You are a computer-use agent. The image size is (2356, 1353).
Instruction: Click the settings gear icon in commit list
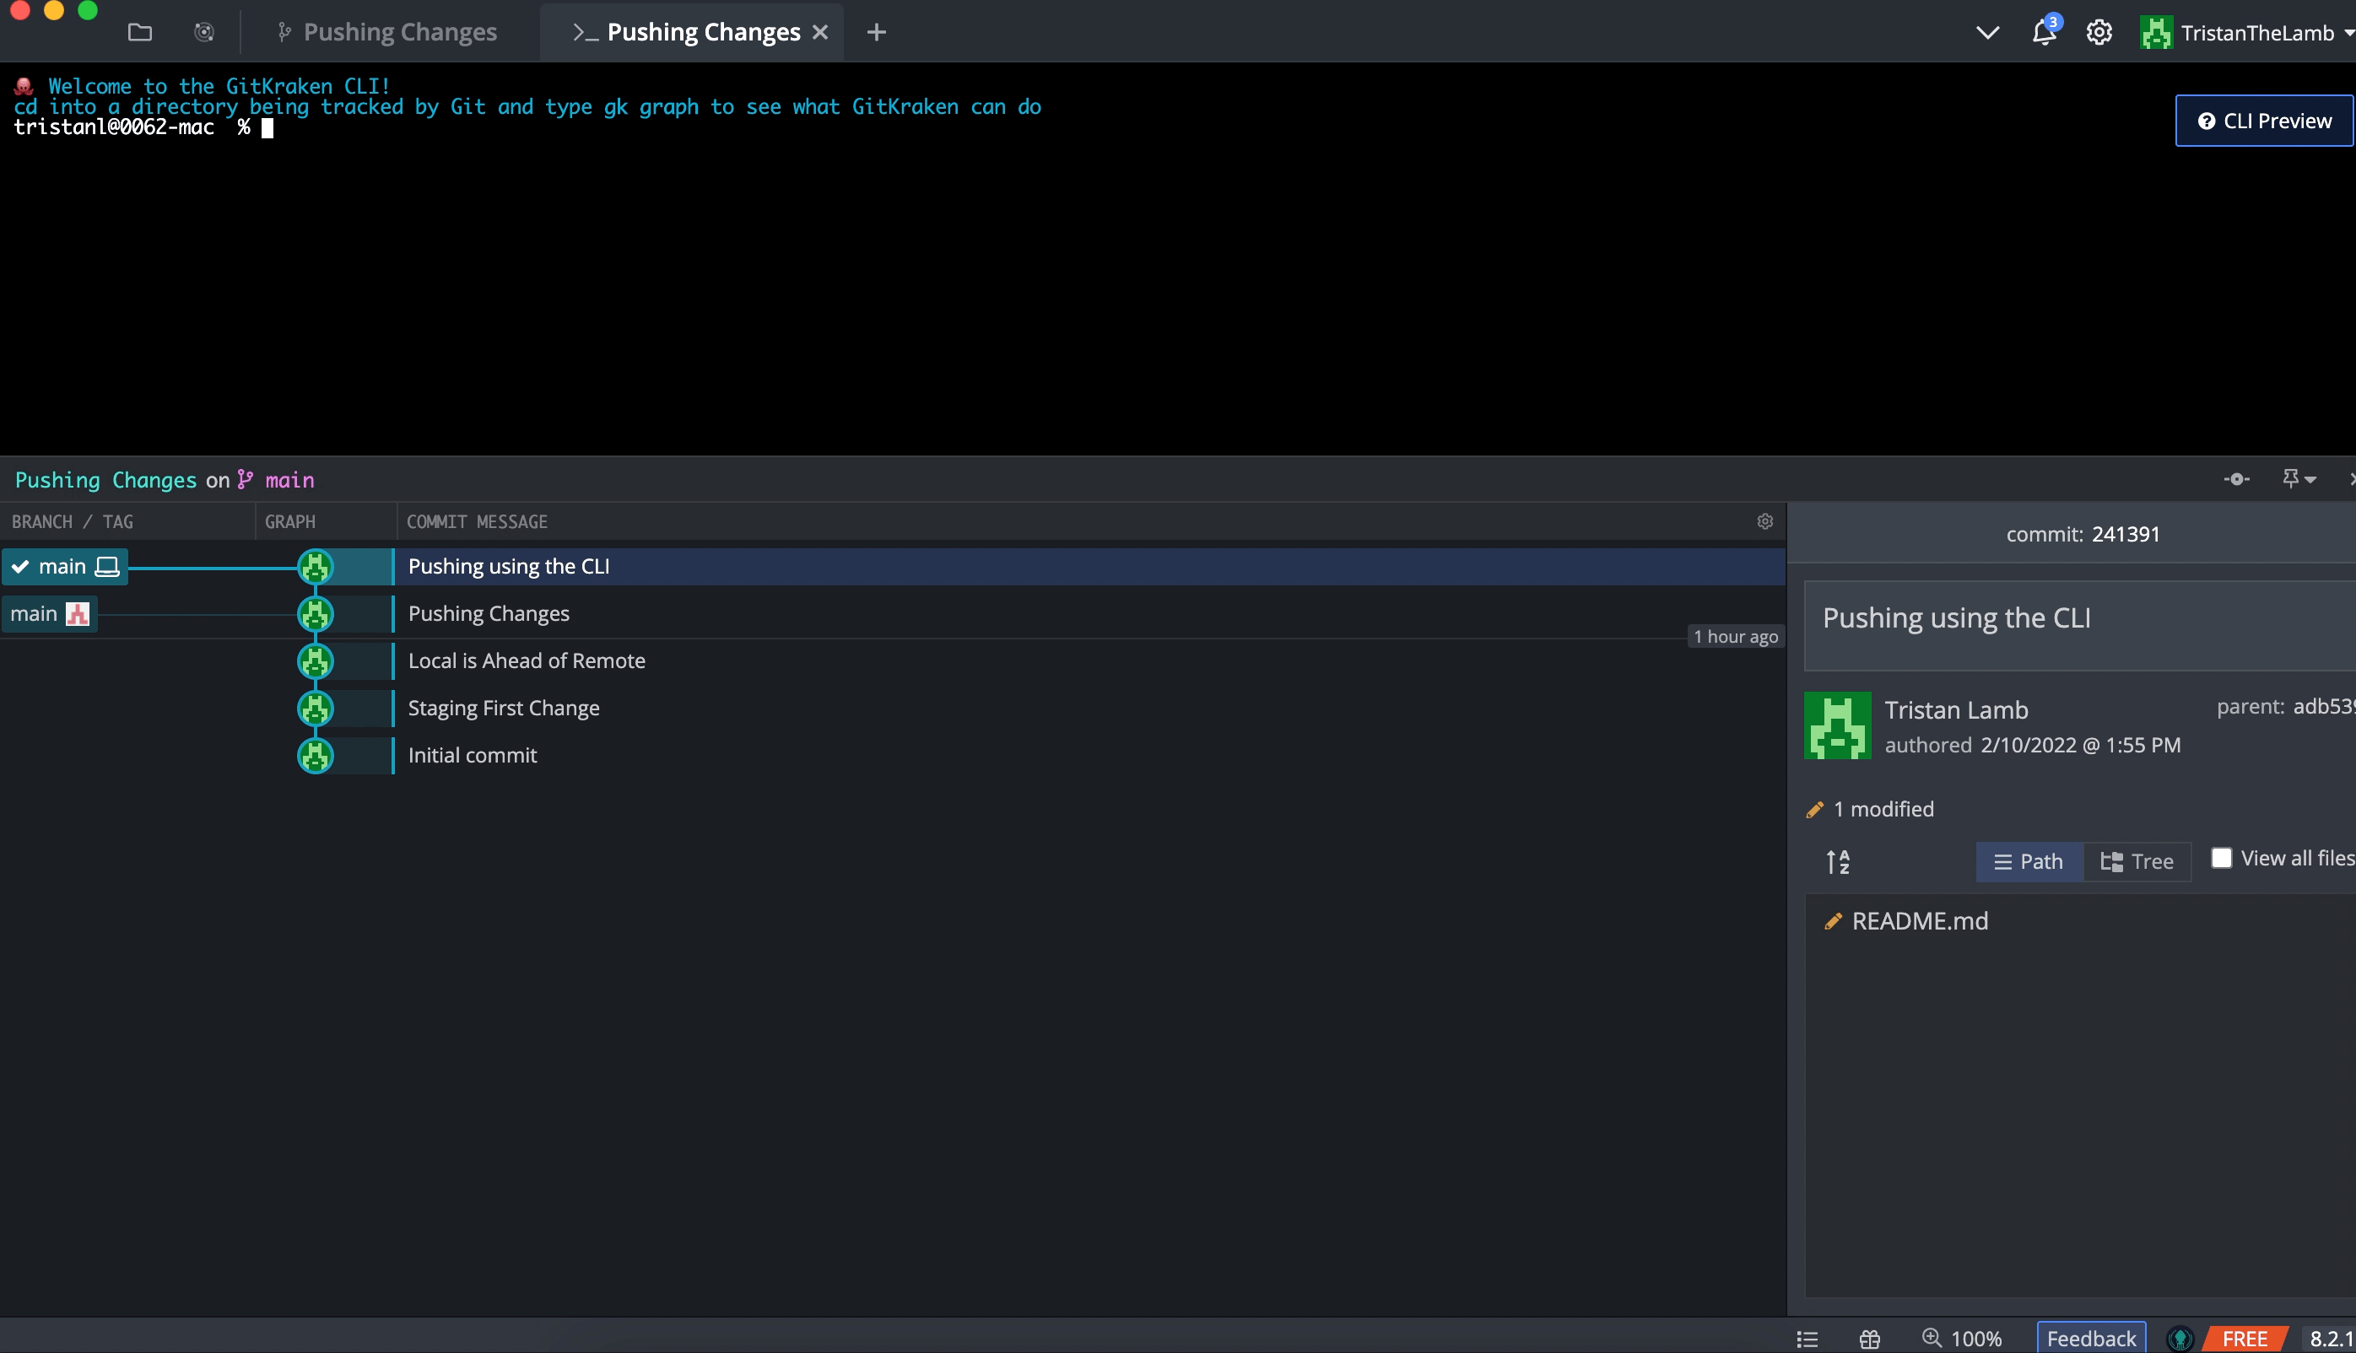1765,521
